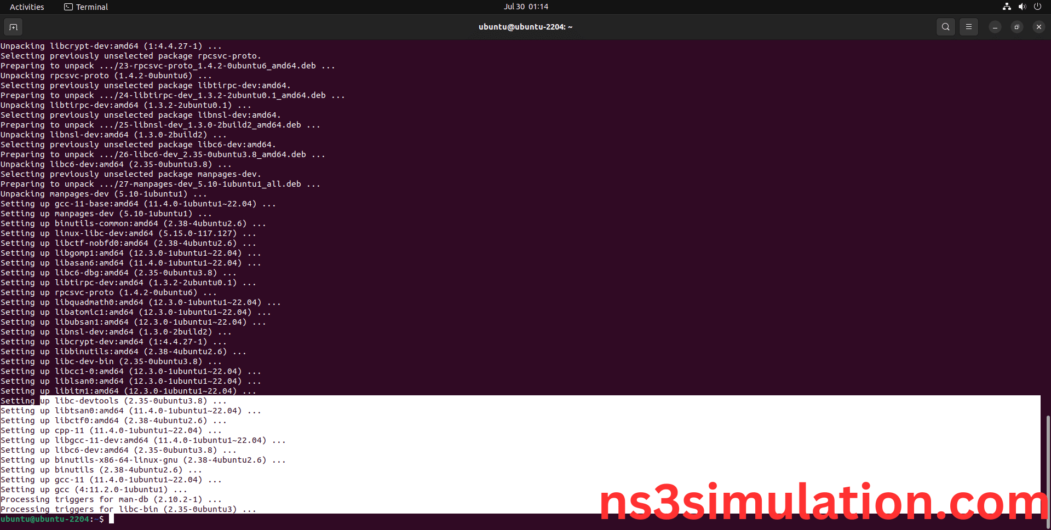Screen dimensions: 1051x530
Task: Click the green ubuntu@ubuntu-2204 prompt text
Action: click(45, 519)
